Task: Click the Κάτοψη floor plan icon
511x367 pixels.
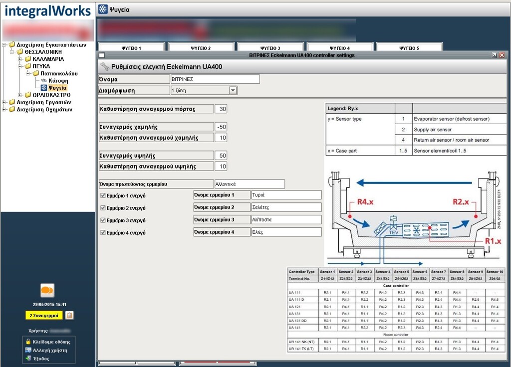Action: click(44, 80)
